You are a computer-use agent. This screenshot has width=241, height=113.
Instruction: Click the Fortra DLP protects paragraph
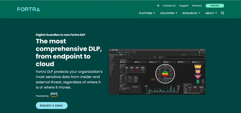69,79
